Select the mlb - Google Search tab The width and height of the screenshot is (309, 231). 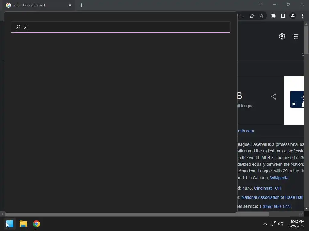[39, 5]
